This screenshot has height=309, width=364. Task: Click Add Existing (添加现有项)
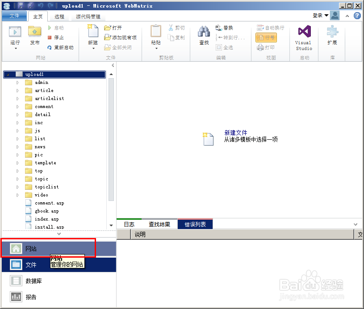[x=120, y=38]
